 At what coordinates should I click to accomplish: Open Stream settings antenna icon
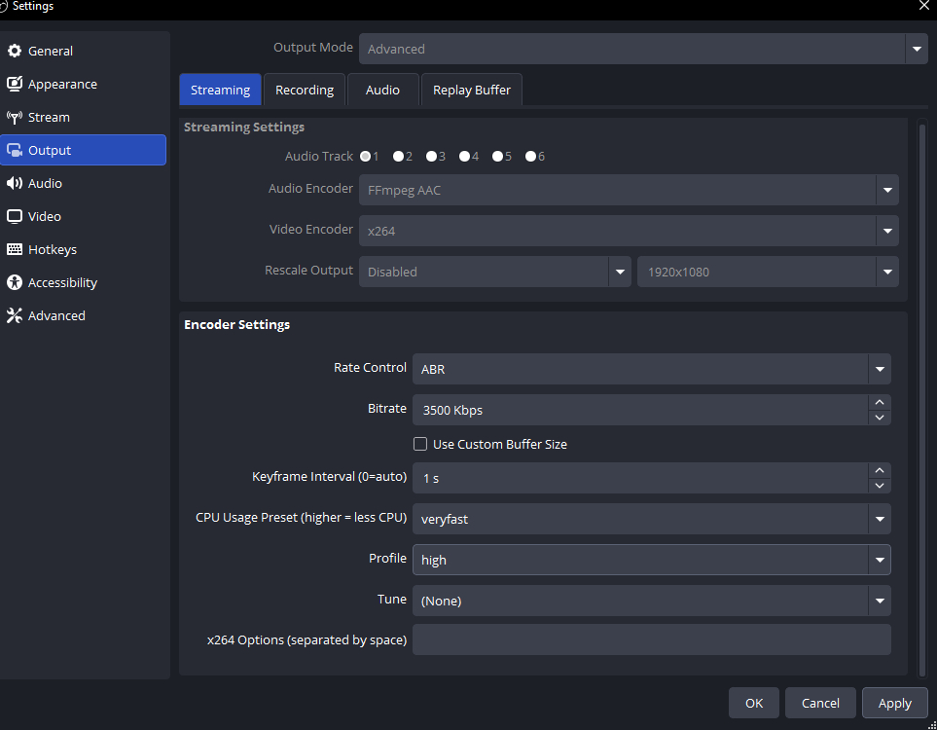(x=15, y=117)
